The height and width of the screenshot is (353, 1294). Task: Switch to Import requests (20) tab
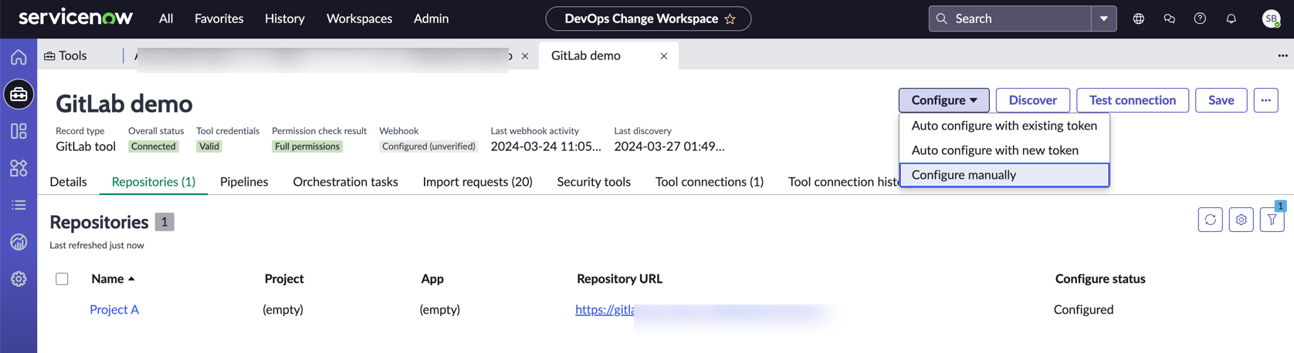pos(477,182)
